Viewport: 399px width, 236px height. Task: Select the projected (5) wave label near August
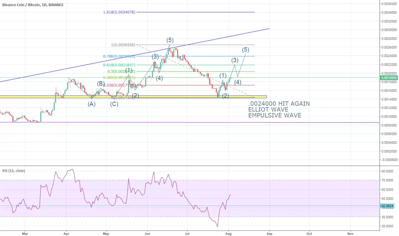[x=246, y=49]
